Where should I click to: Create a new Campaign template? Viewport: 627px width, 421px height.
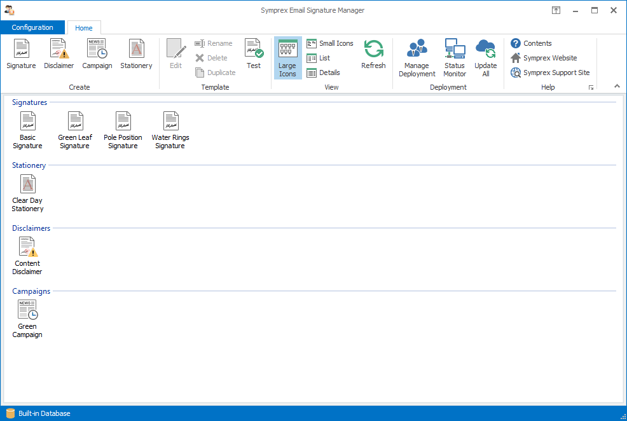[97, 55]
